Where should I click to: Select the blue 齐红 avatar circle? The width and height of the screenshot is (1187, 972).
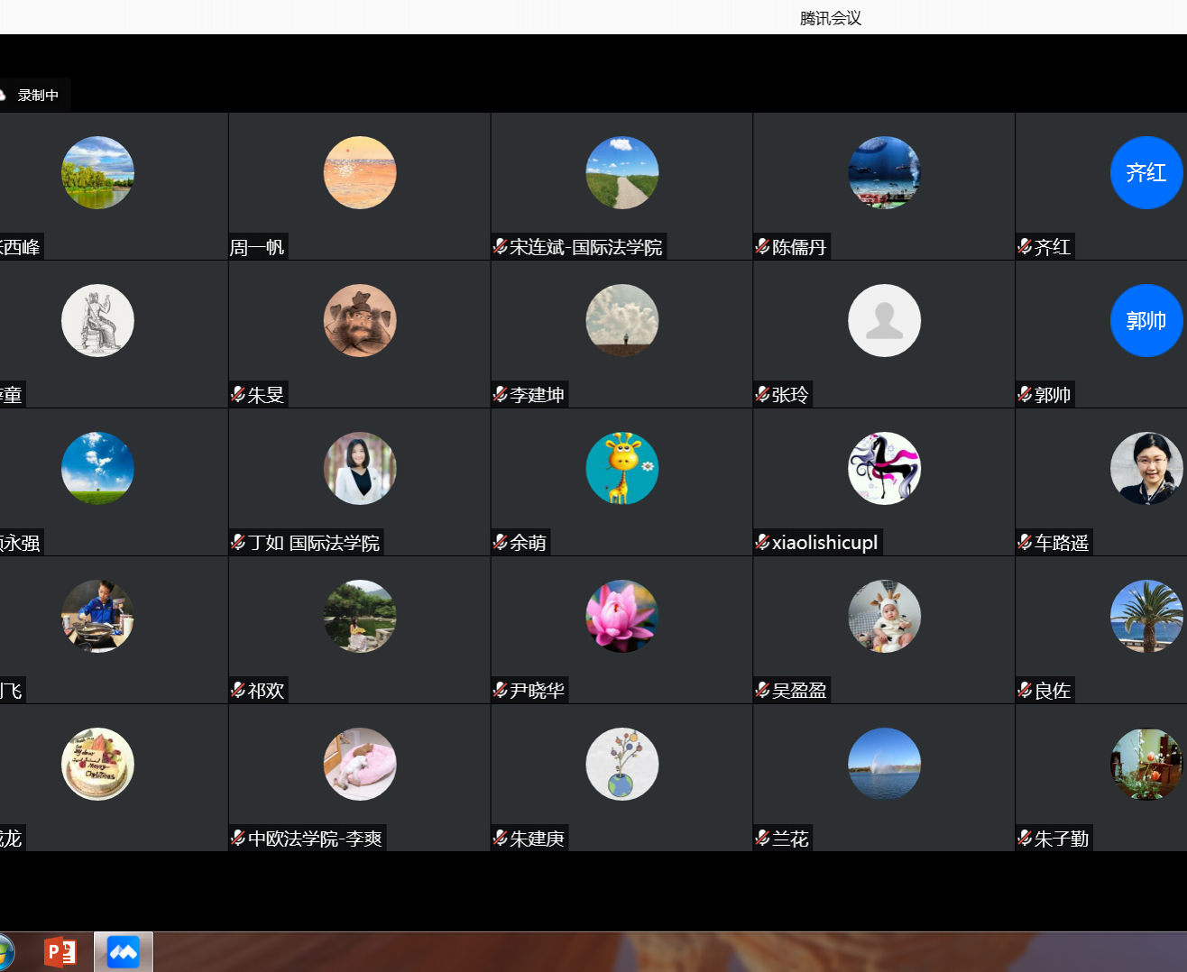point(1146,173)
